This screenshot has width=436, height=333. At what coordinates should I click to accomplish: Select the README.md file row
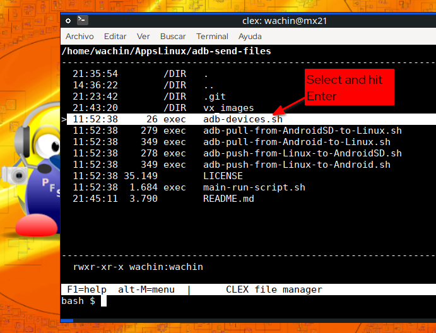[x=249, y=199]
